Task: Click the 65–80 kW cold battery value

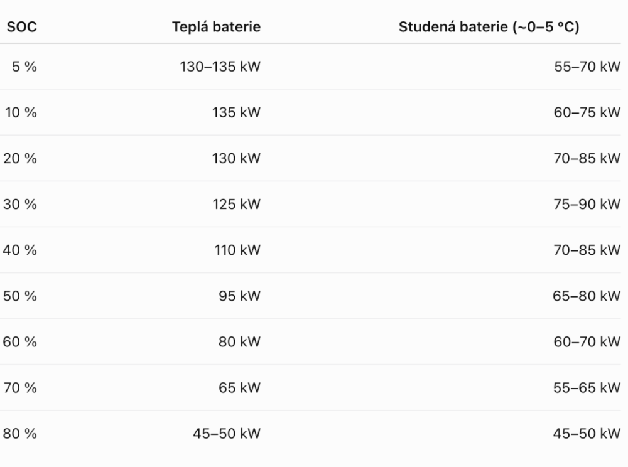Action: click(587, 296)
